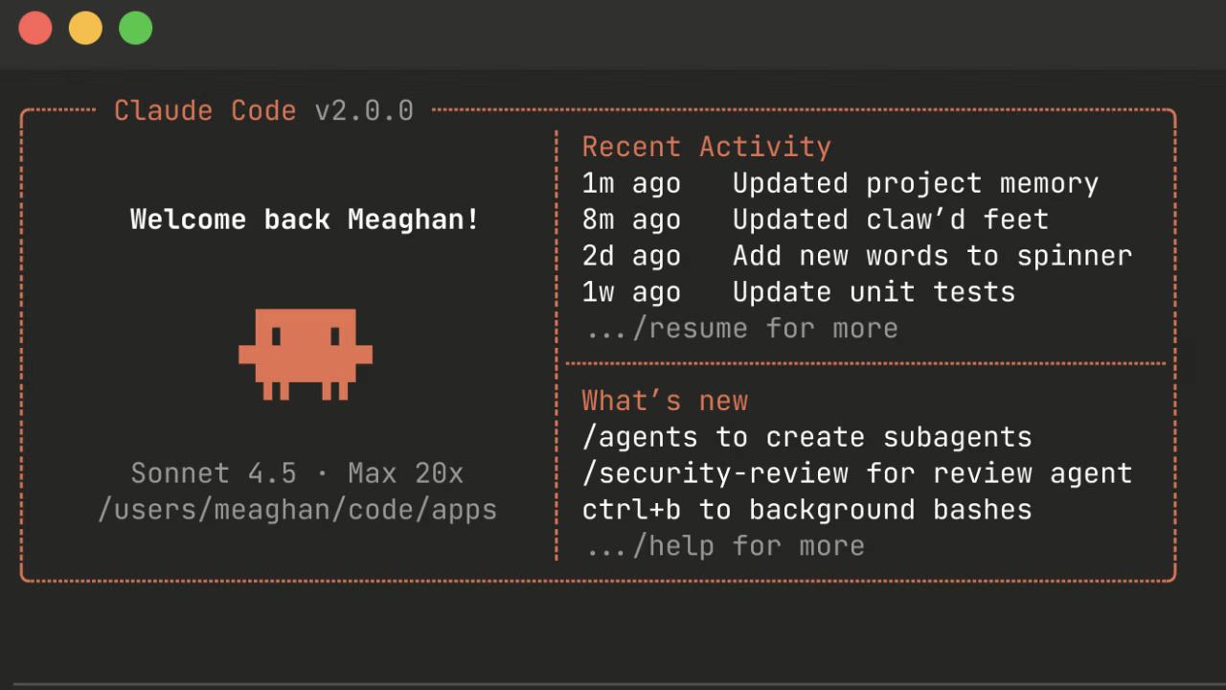
Task: Click the "Sonnet 4.5 · Max 20x" model line
Action: [297, 473]
